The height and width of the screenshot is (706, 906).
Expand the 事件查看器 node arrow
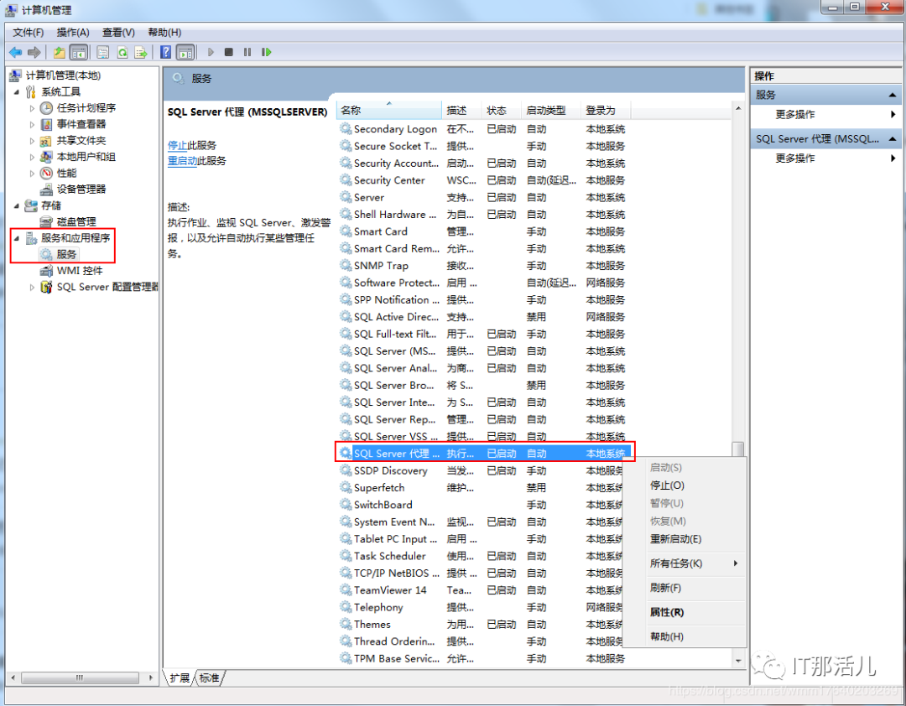(33, 124)
